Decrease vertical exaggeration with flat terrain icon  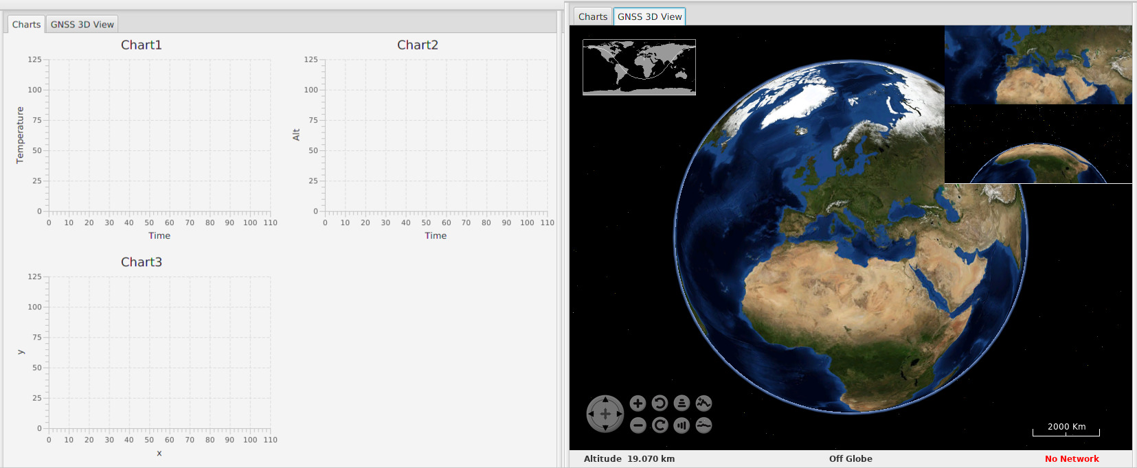(x=703, y=425)
